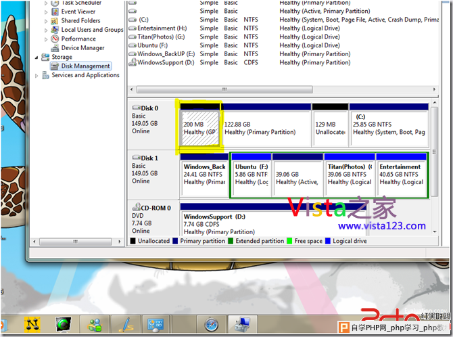Expand the Shared Folders tree node
Viewport: 453px width, 337px height.
tap(46, 21)
